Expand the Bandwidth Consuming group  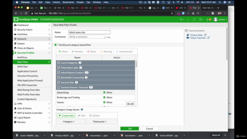coord(59,78)
